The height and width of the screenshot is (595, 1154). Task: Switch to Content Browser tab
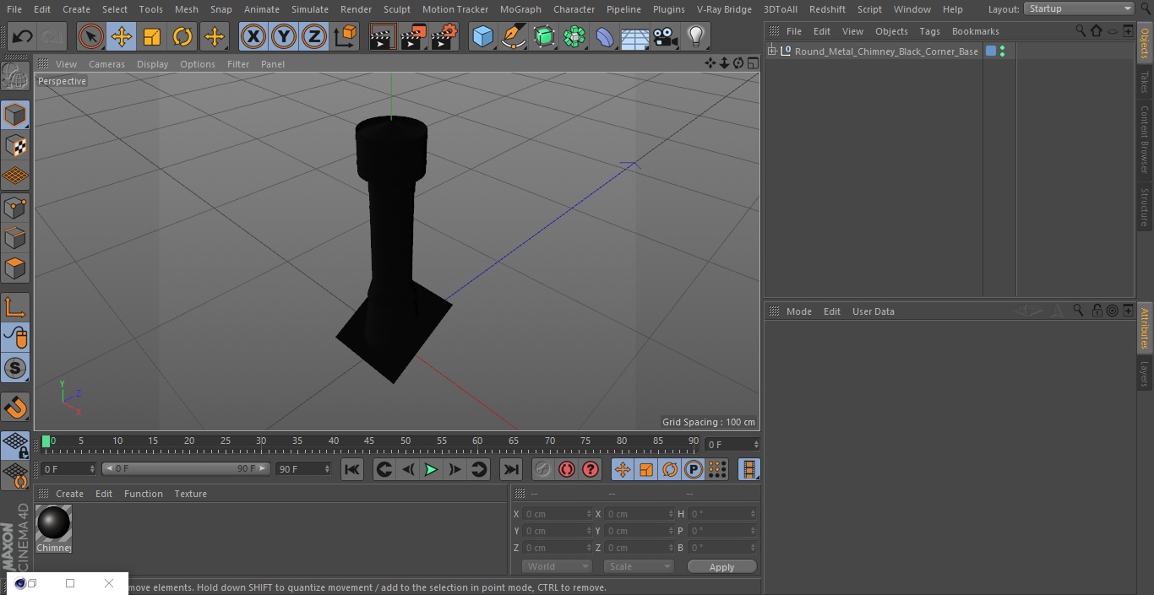[x=1145, y=139]
